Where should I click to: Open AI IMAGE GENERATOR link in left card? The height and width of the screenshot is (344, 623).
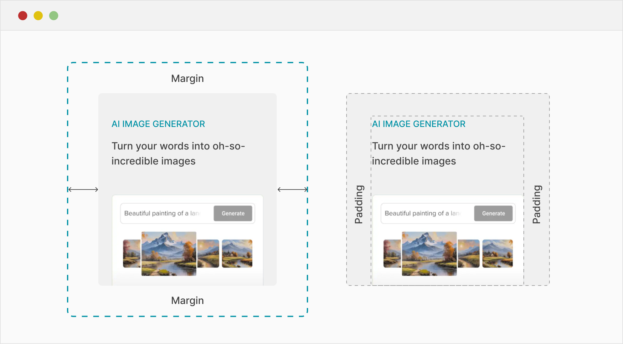(x=158, y=124)
